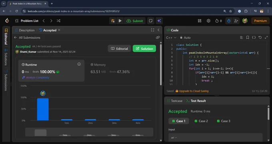Click the browser address bar URL
The width and height of the screenshot is (272, 144).
click(x=74, y=11)
